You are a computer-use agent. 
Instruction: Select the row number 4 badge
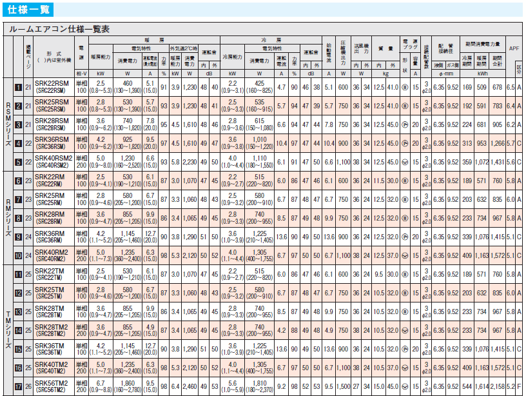click(x=19, y=143)
